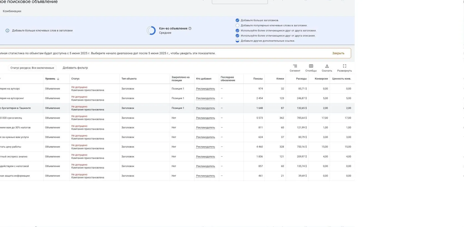Click the ad quality progress ring
The width and height of the screenshot is (464, 227).
151,30
